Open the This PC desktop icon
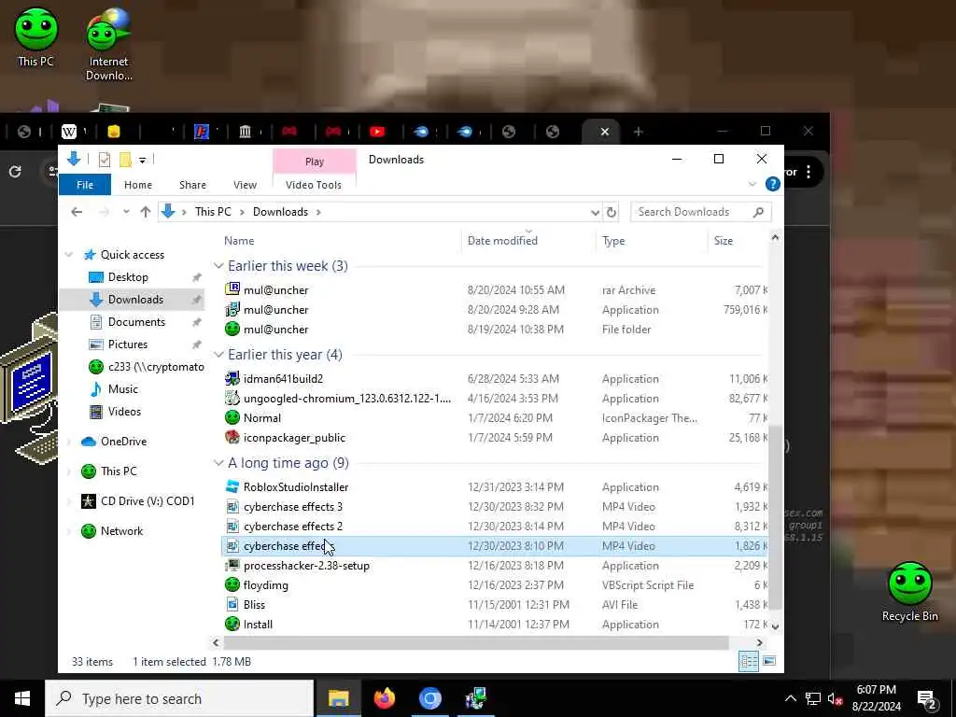Screen dimensions: 956x717 (x=36, y=37)
